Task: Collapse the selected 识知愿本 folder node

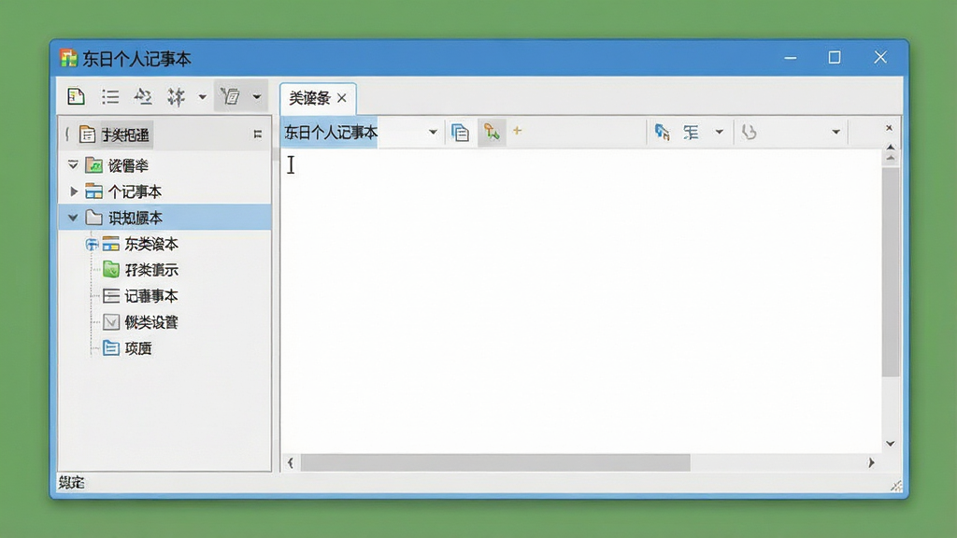Action: [x=73, y=217]
